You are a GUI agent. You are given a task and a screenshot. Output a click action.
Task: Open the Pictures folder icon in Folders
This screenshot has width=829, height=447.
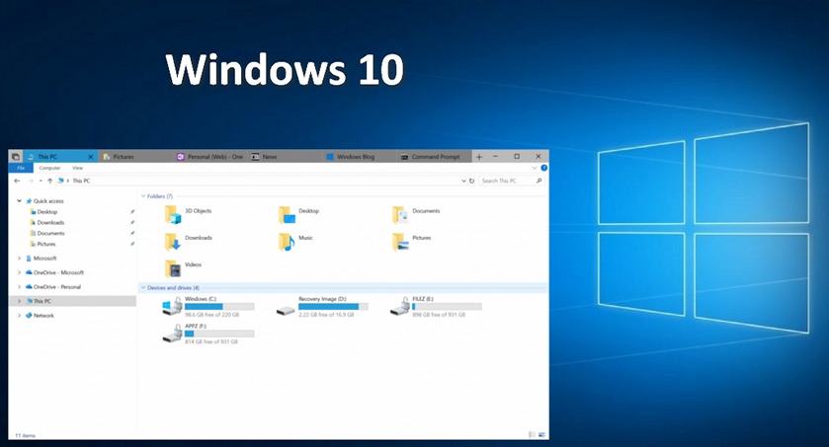pos(400,241)
